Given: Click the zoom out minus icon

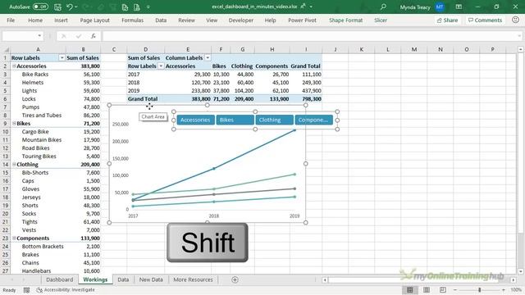Looking at the screenshot, I should point(455,290).
